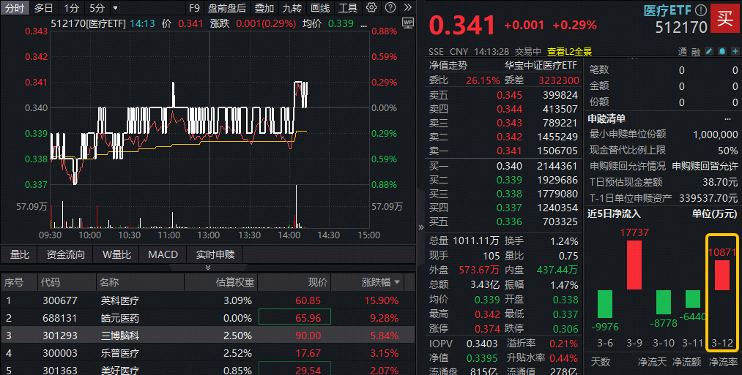Select the MACD indicator tab
This screenshot has height=375, width=742.
pyautogui.click(x=163, y=254)
